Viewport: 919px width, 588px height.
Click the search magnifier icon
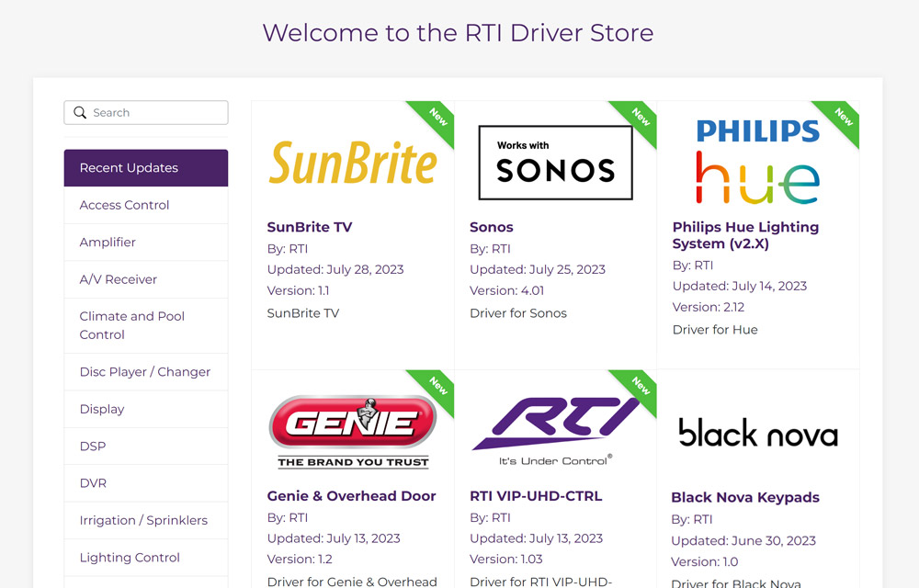(x=80, y=112)
